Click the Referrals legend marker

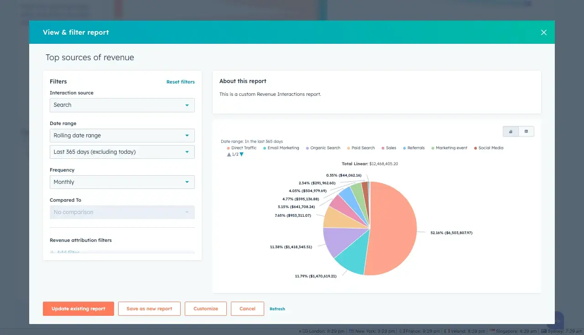coord(405,148)
